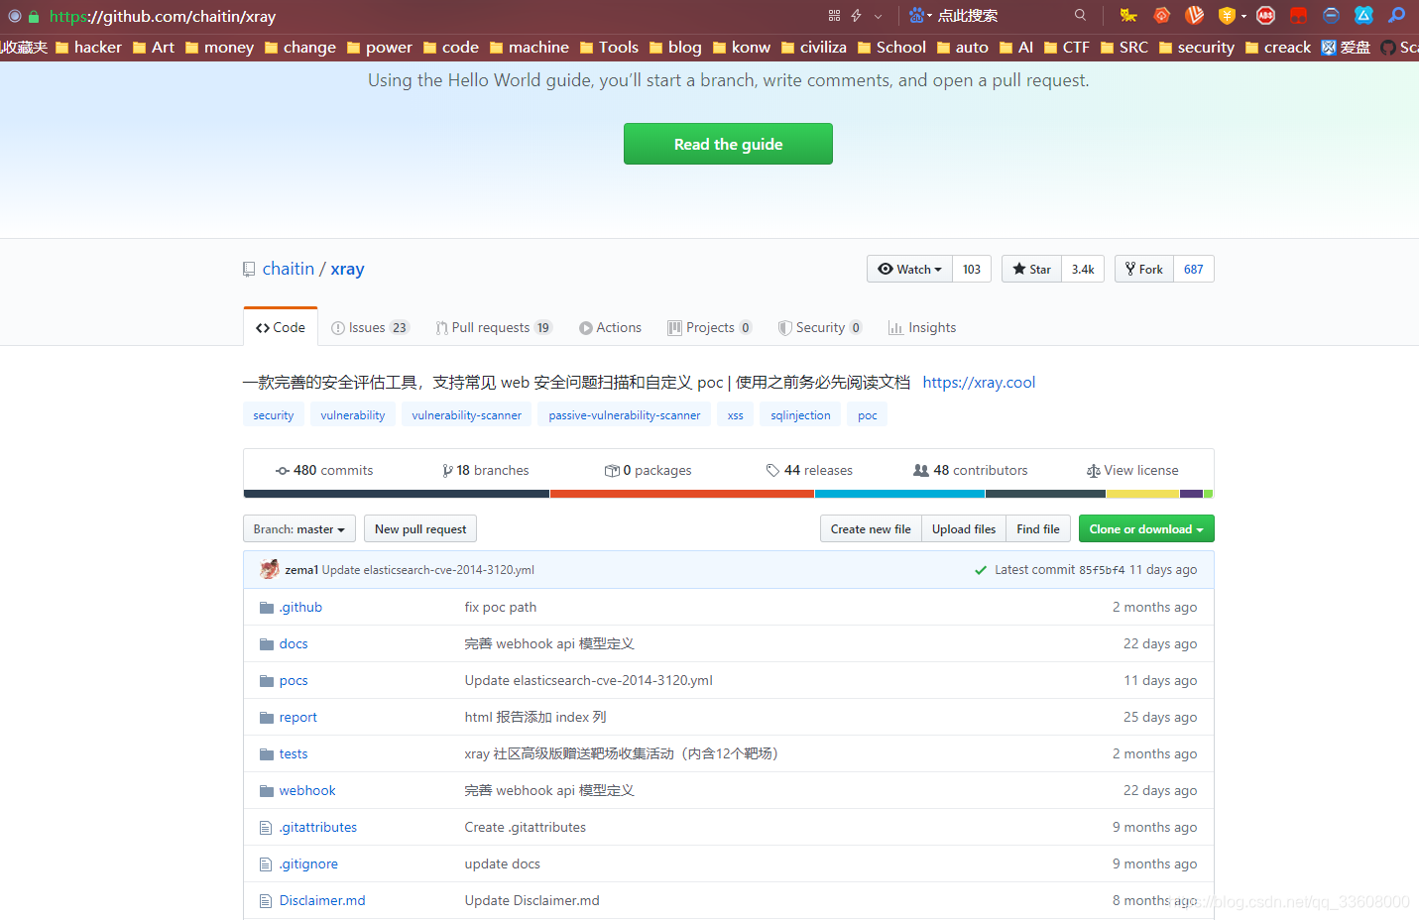Open the .github folder

pyautogui.click(x=300, y=607)
